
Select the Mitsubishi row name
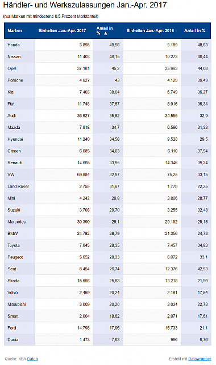[x=16, y=304]
